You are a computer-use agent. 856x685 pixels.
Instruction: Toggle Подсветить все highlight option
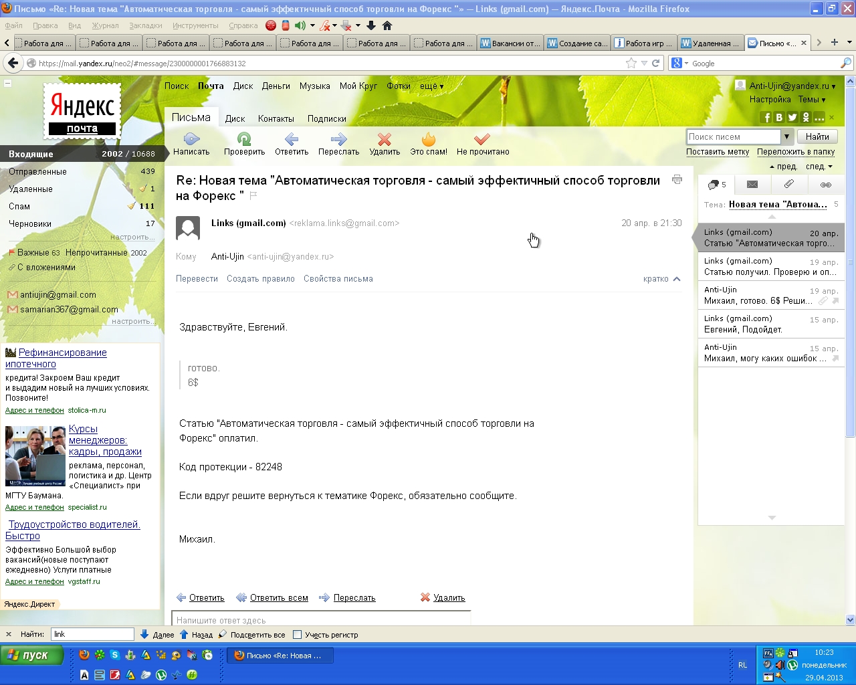tap(251, 635)
